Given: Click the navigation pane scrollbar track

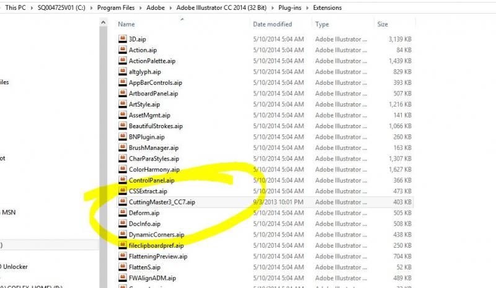Looking at the screenshot, I should 103,158.
